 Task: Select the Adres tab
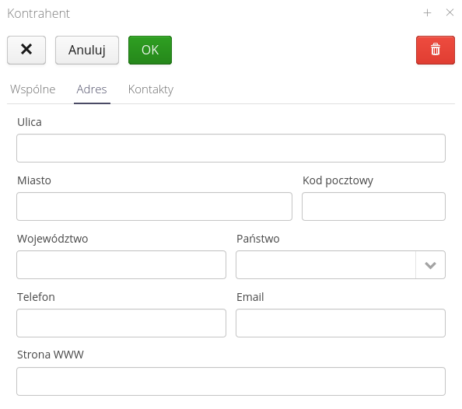pyautogui.click(x=92, y=89)
